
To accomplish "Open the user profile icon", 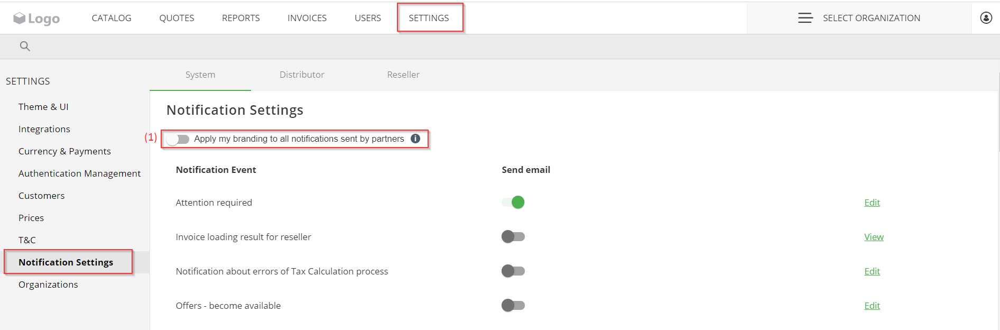I will coord(986,18).
